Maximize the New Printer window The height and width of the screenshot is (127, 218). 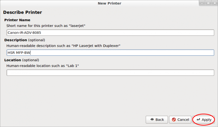point(208,3)
